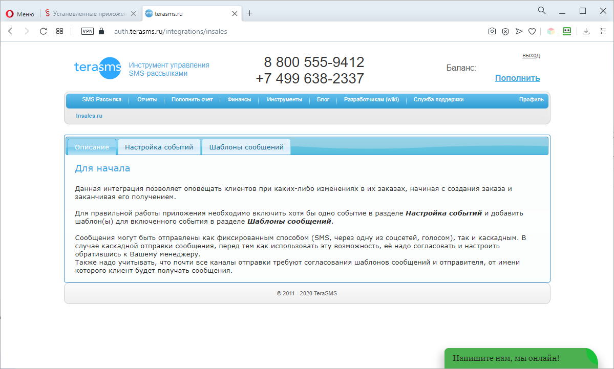This screenshot has height=369, width=614.
Task: Open the Opera Меню button
Action: 20,14
